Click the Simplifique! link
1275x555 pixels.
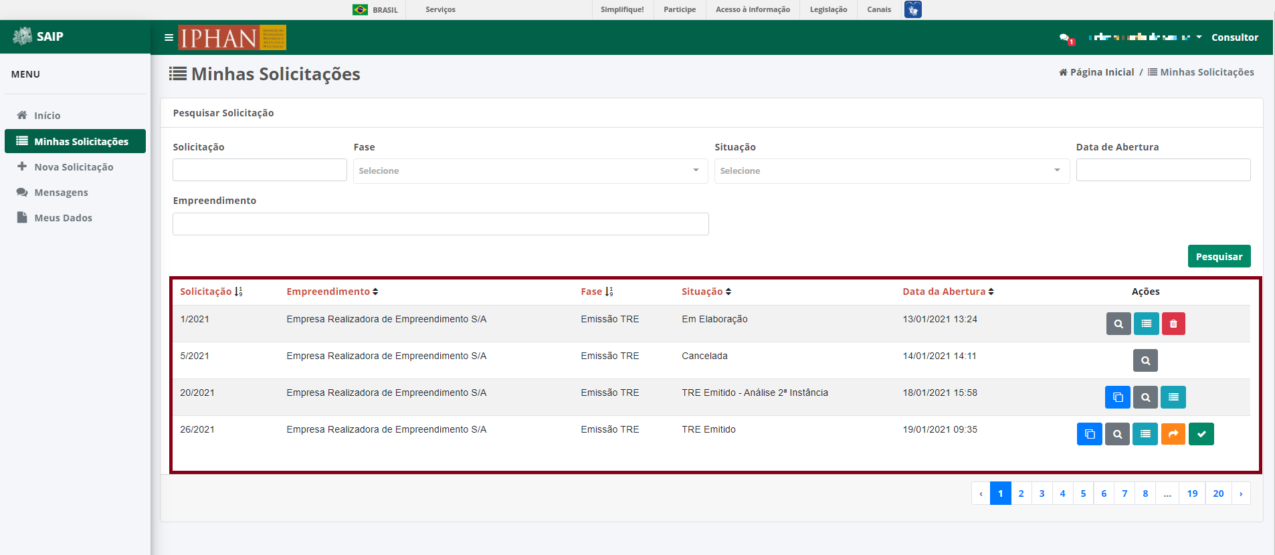click(x=622, y=9)
